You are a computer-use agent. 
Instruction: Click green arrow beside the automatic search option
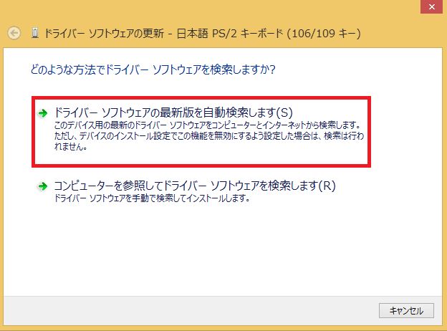pos(43,113)
